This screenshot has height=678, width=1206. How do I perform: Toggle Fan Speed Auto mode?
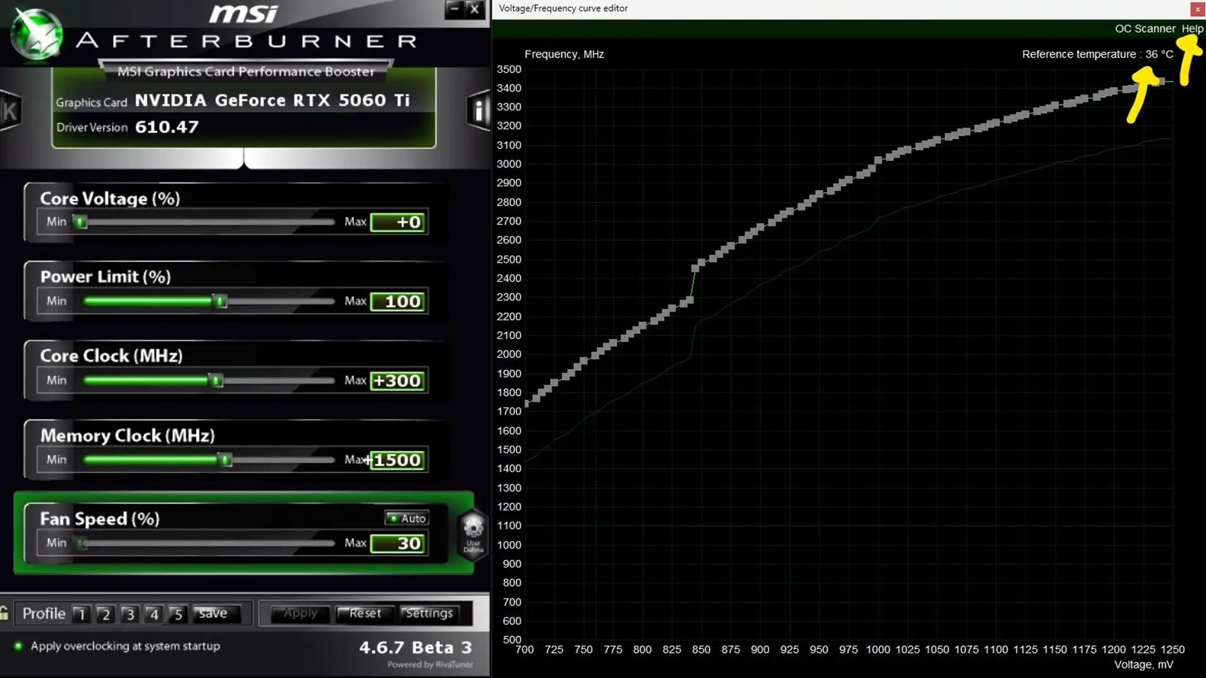tap(407, 518)
